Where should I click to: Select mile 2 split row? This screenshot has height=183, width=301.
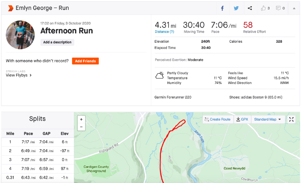(38, 151)
